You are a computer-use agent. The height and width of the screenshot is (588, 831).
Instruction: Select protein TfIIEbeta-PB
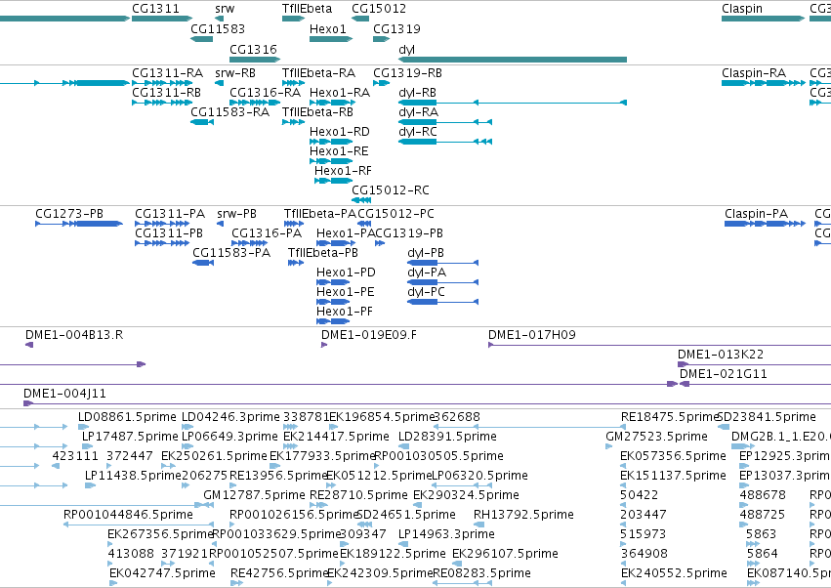tap(323, 253)
